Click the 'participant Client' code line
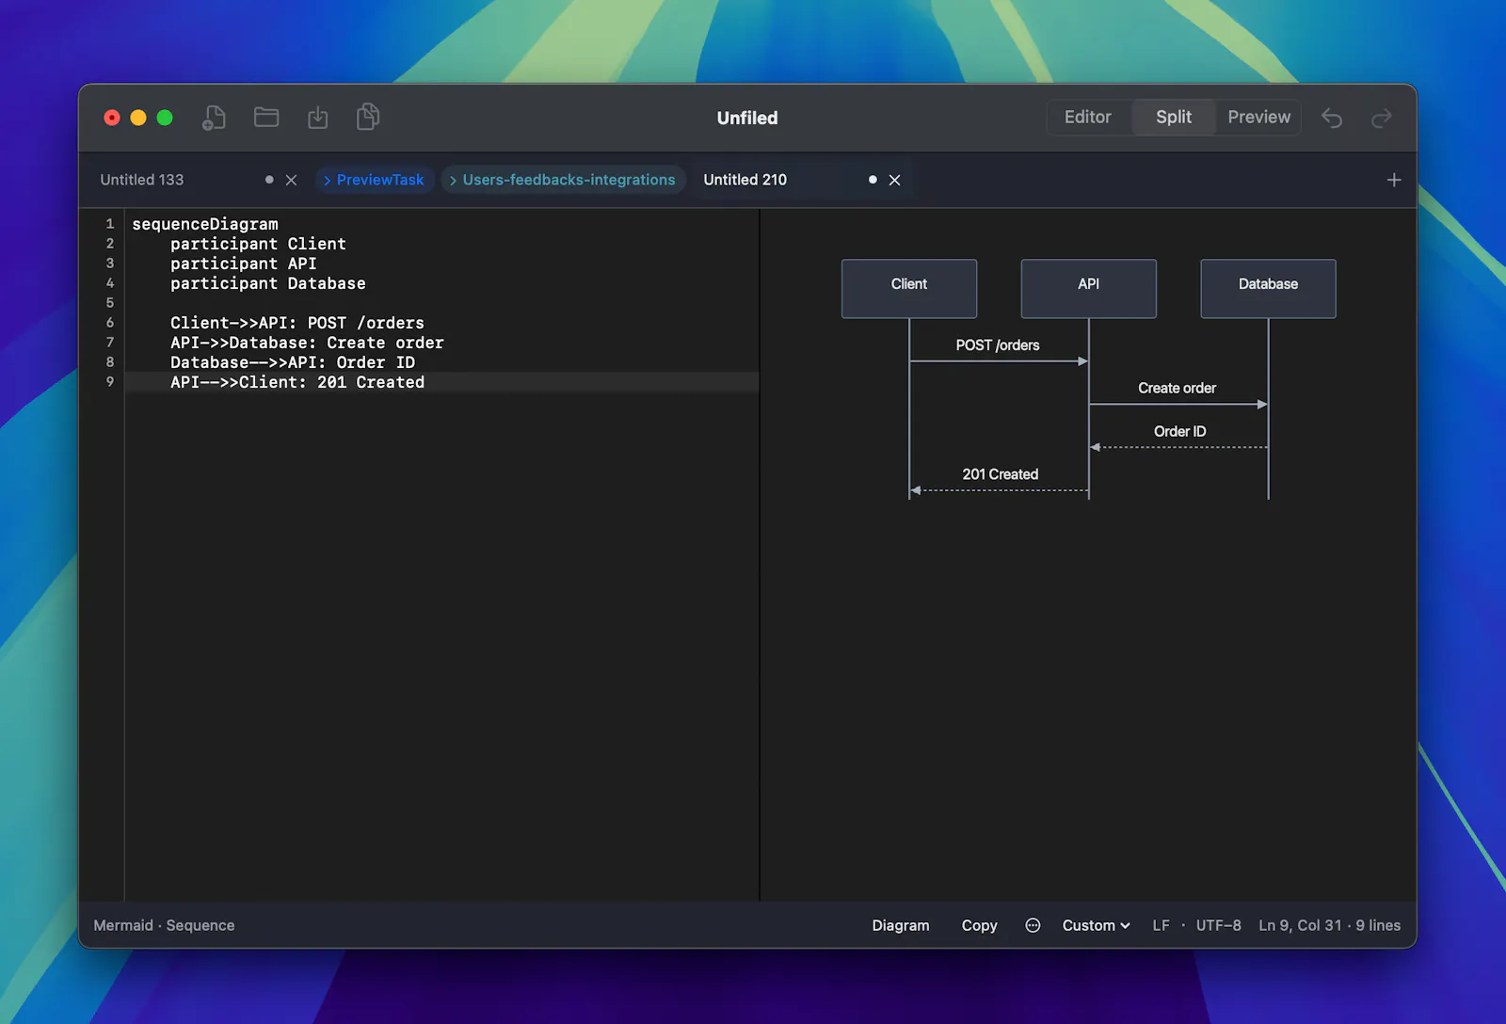The image size is (1506, 1024). [x=258, y=244]
